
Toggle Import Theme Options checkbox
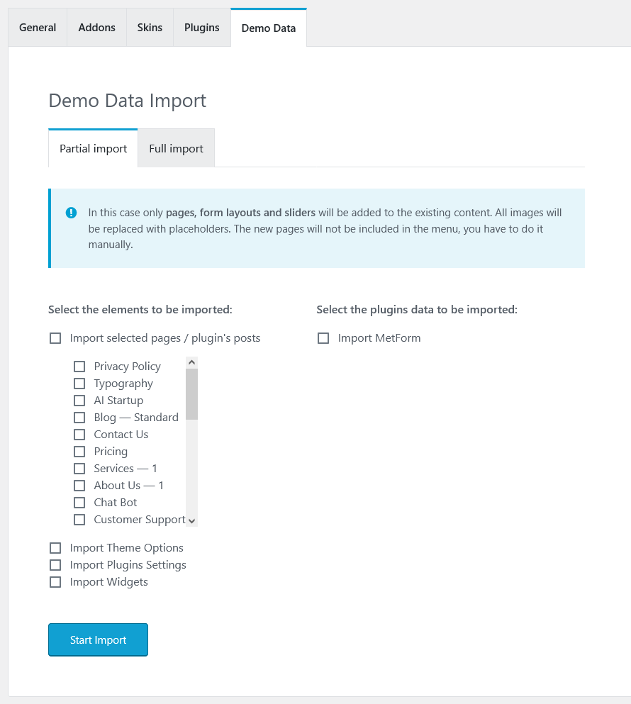pyautogui.click(x=55, y=548)
